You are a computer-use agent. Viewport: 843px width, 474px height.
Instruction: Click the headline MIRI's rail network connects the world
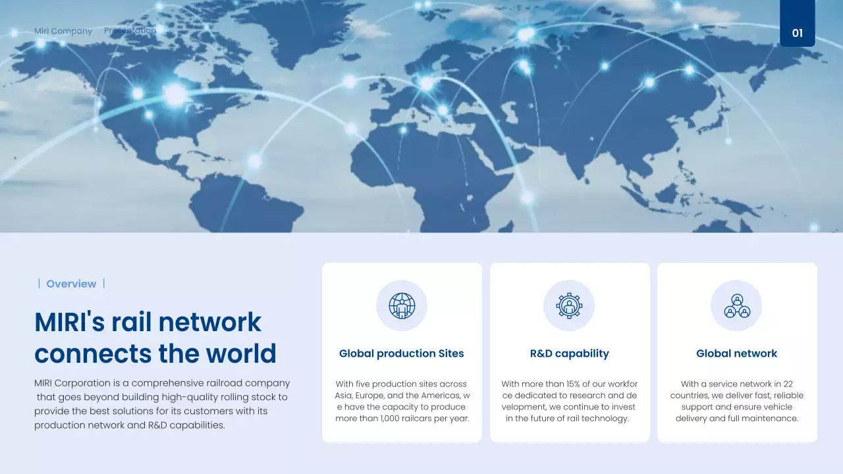[x=155, y=338]
